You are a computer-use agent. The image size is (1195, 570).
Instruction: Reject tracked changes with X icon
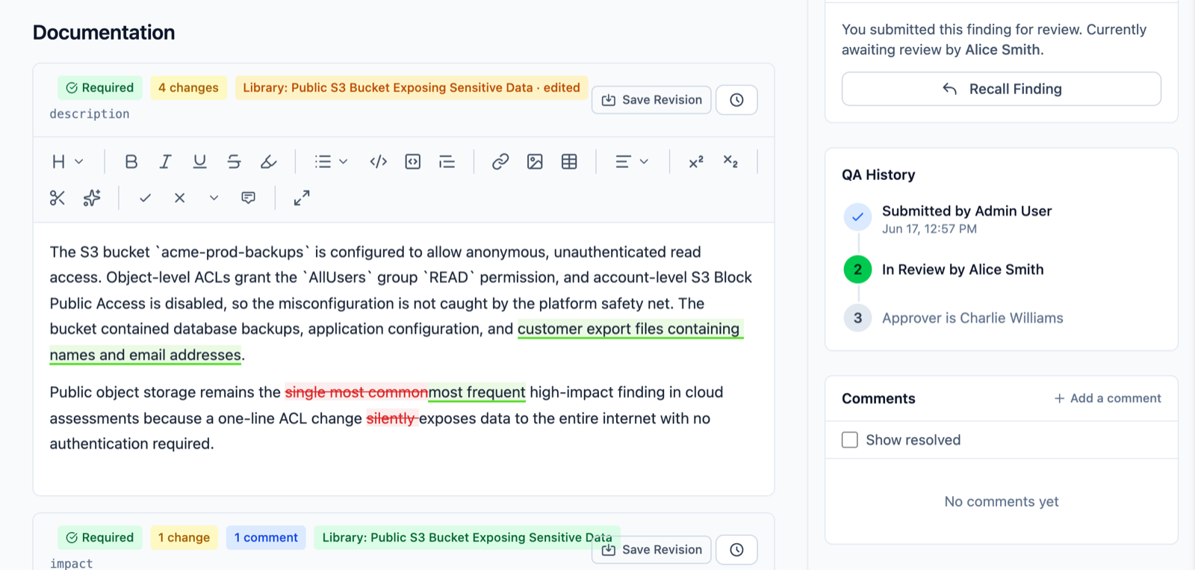pos(180,198)
